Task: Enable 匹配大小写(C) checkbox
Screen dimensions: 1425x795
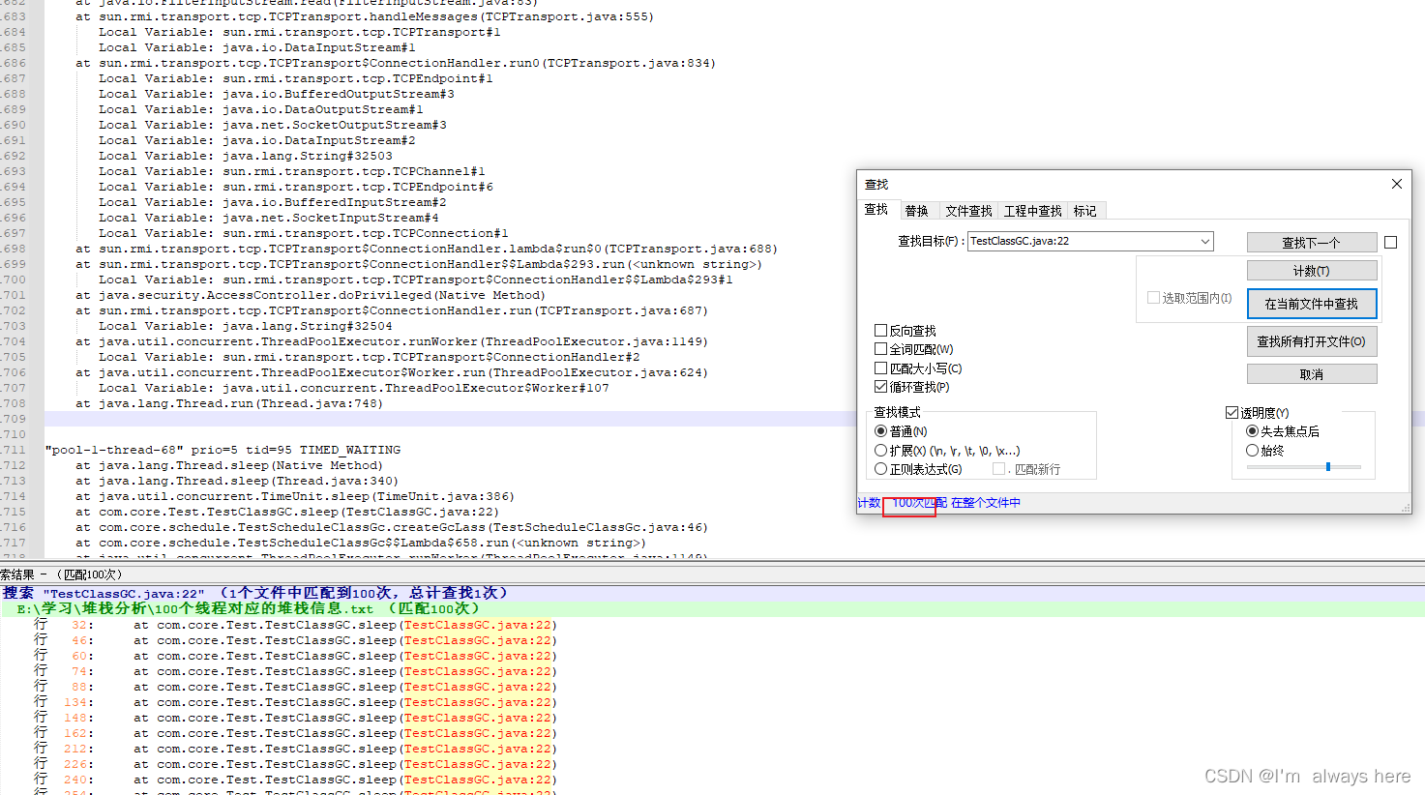Action: [x=880, y=368]
